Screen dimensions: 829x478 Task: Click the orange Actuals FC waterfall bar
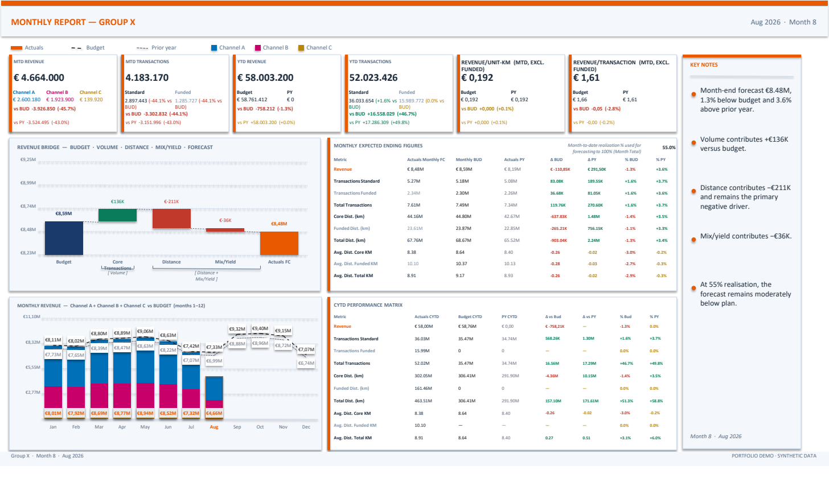coord(279,243)
